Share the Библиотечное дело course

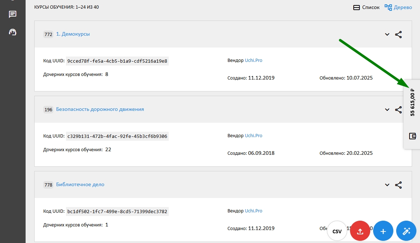(398, 185)
